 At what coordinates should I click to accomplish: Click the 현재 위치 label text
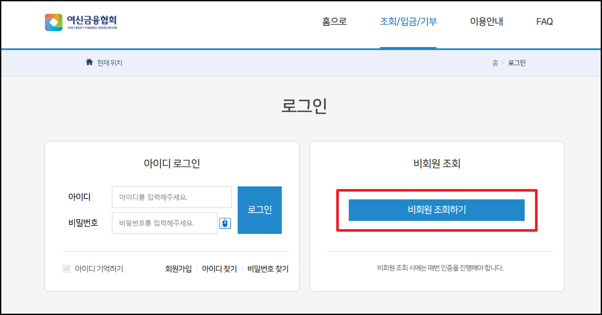click(x=109, y=62)
